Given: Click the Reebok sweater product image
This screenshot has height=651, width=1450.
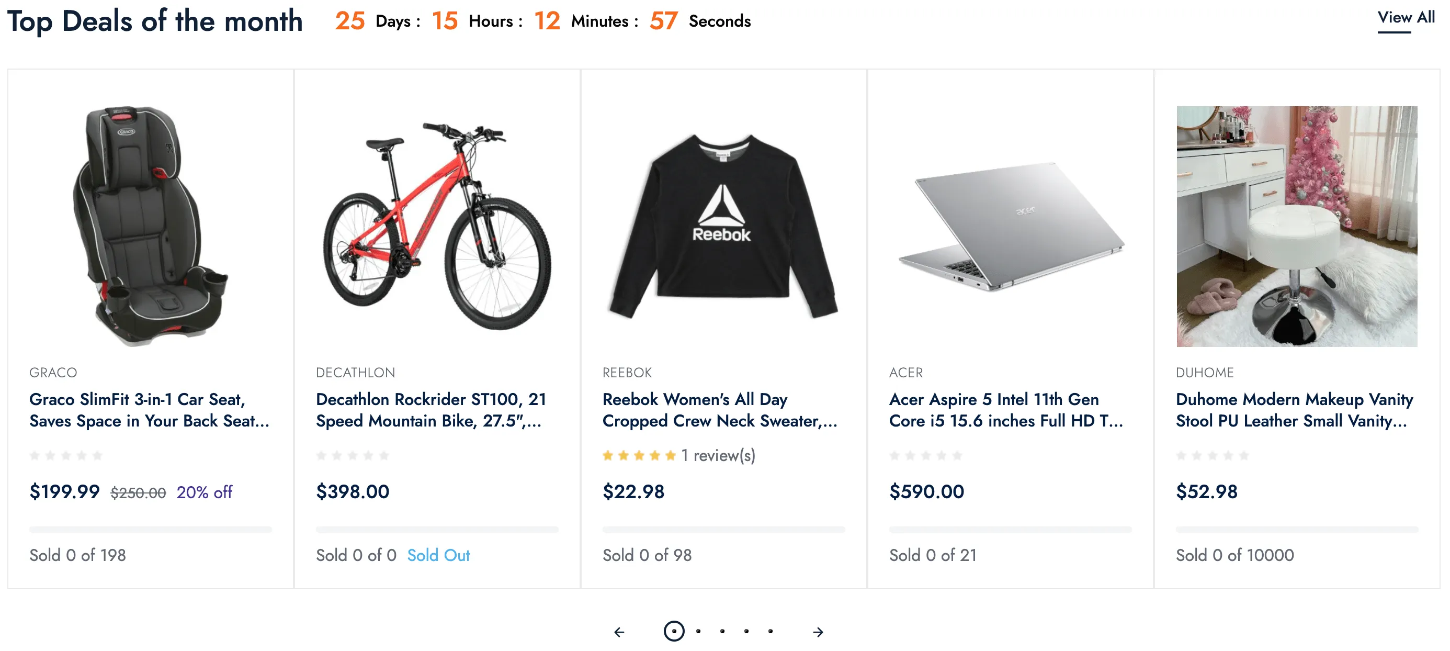Looking at the screenshot, I should pyautogui.click(x=723, y=226).
